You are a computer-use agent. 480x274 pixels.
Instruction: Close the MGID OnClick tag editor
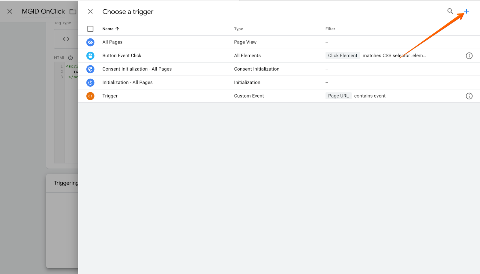coord(10,11)
